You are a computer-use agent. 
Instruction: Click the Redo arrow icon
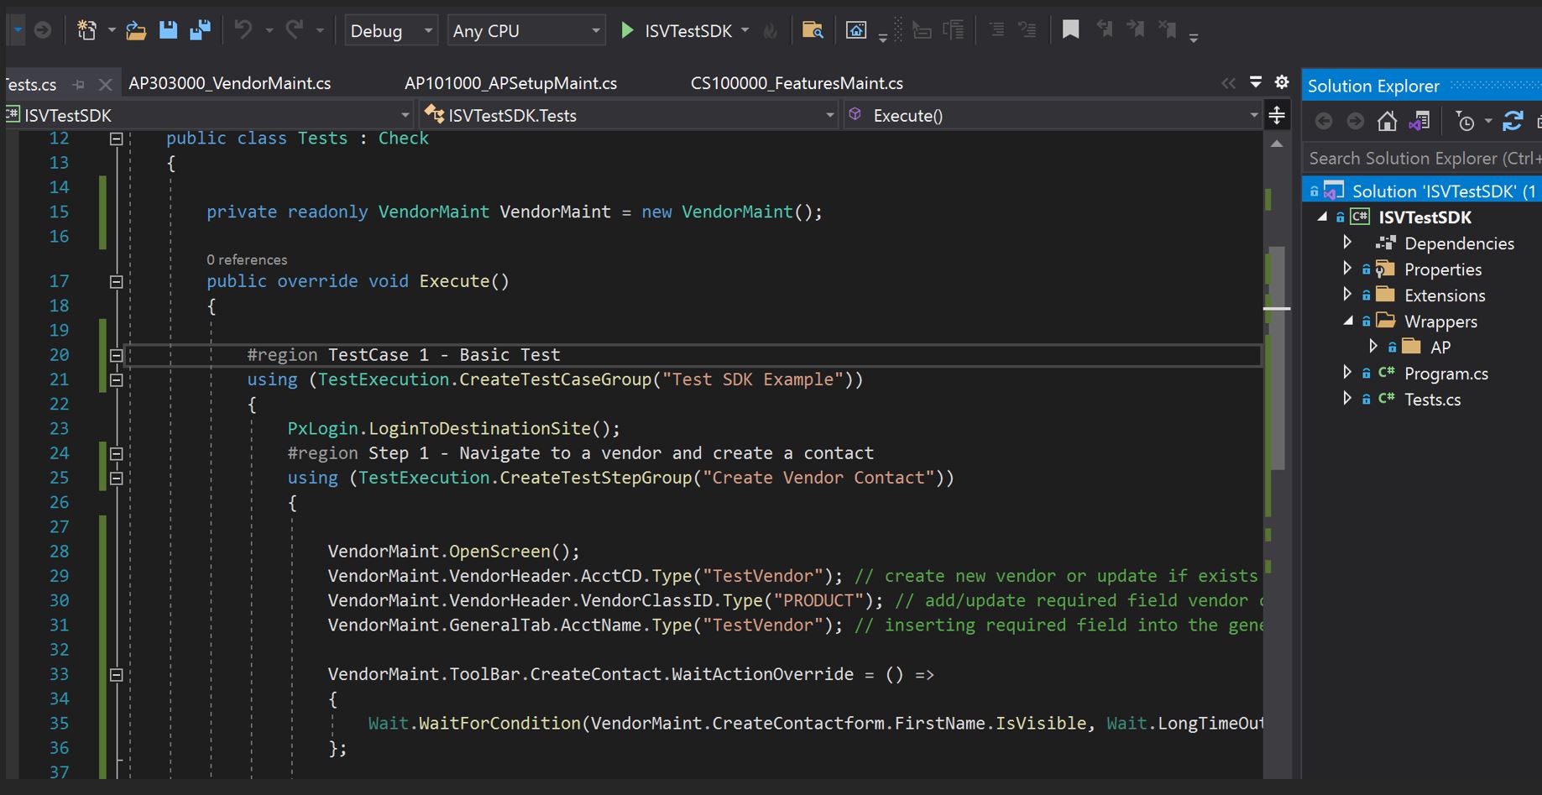point(294,30)
